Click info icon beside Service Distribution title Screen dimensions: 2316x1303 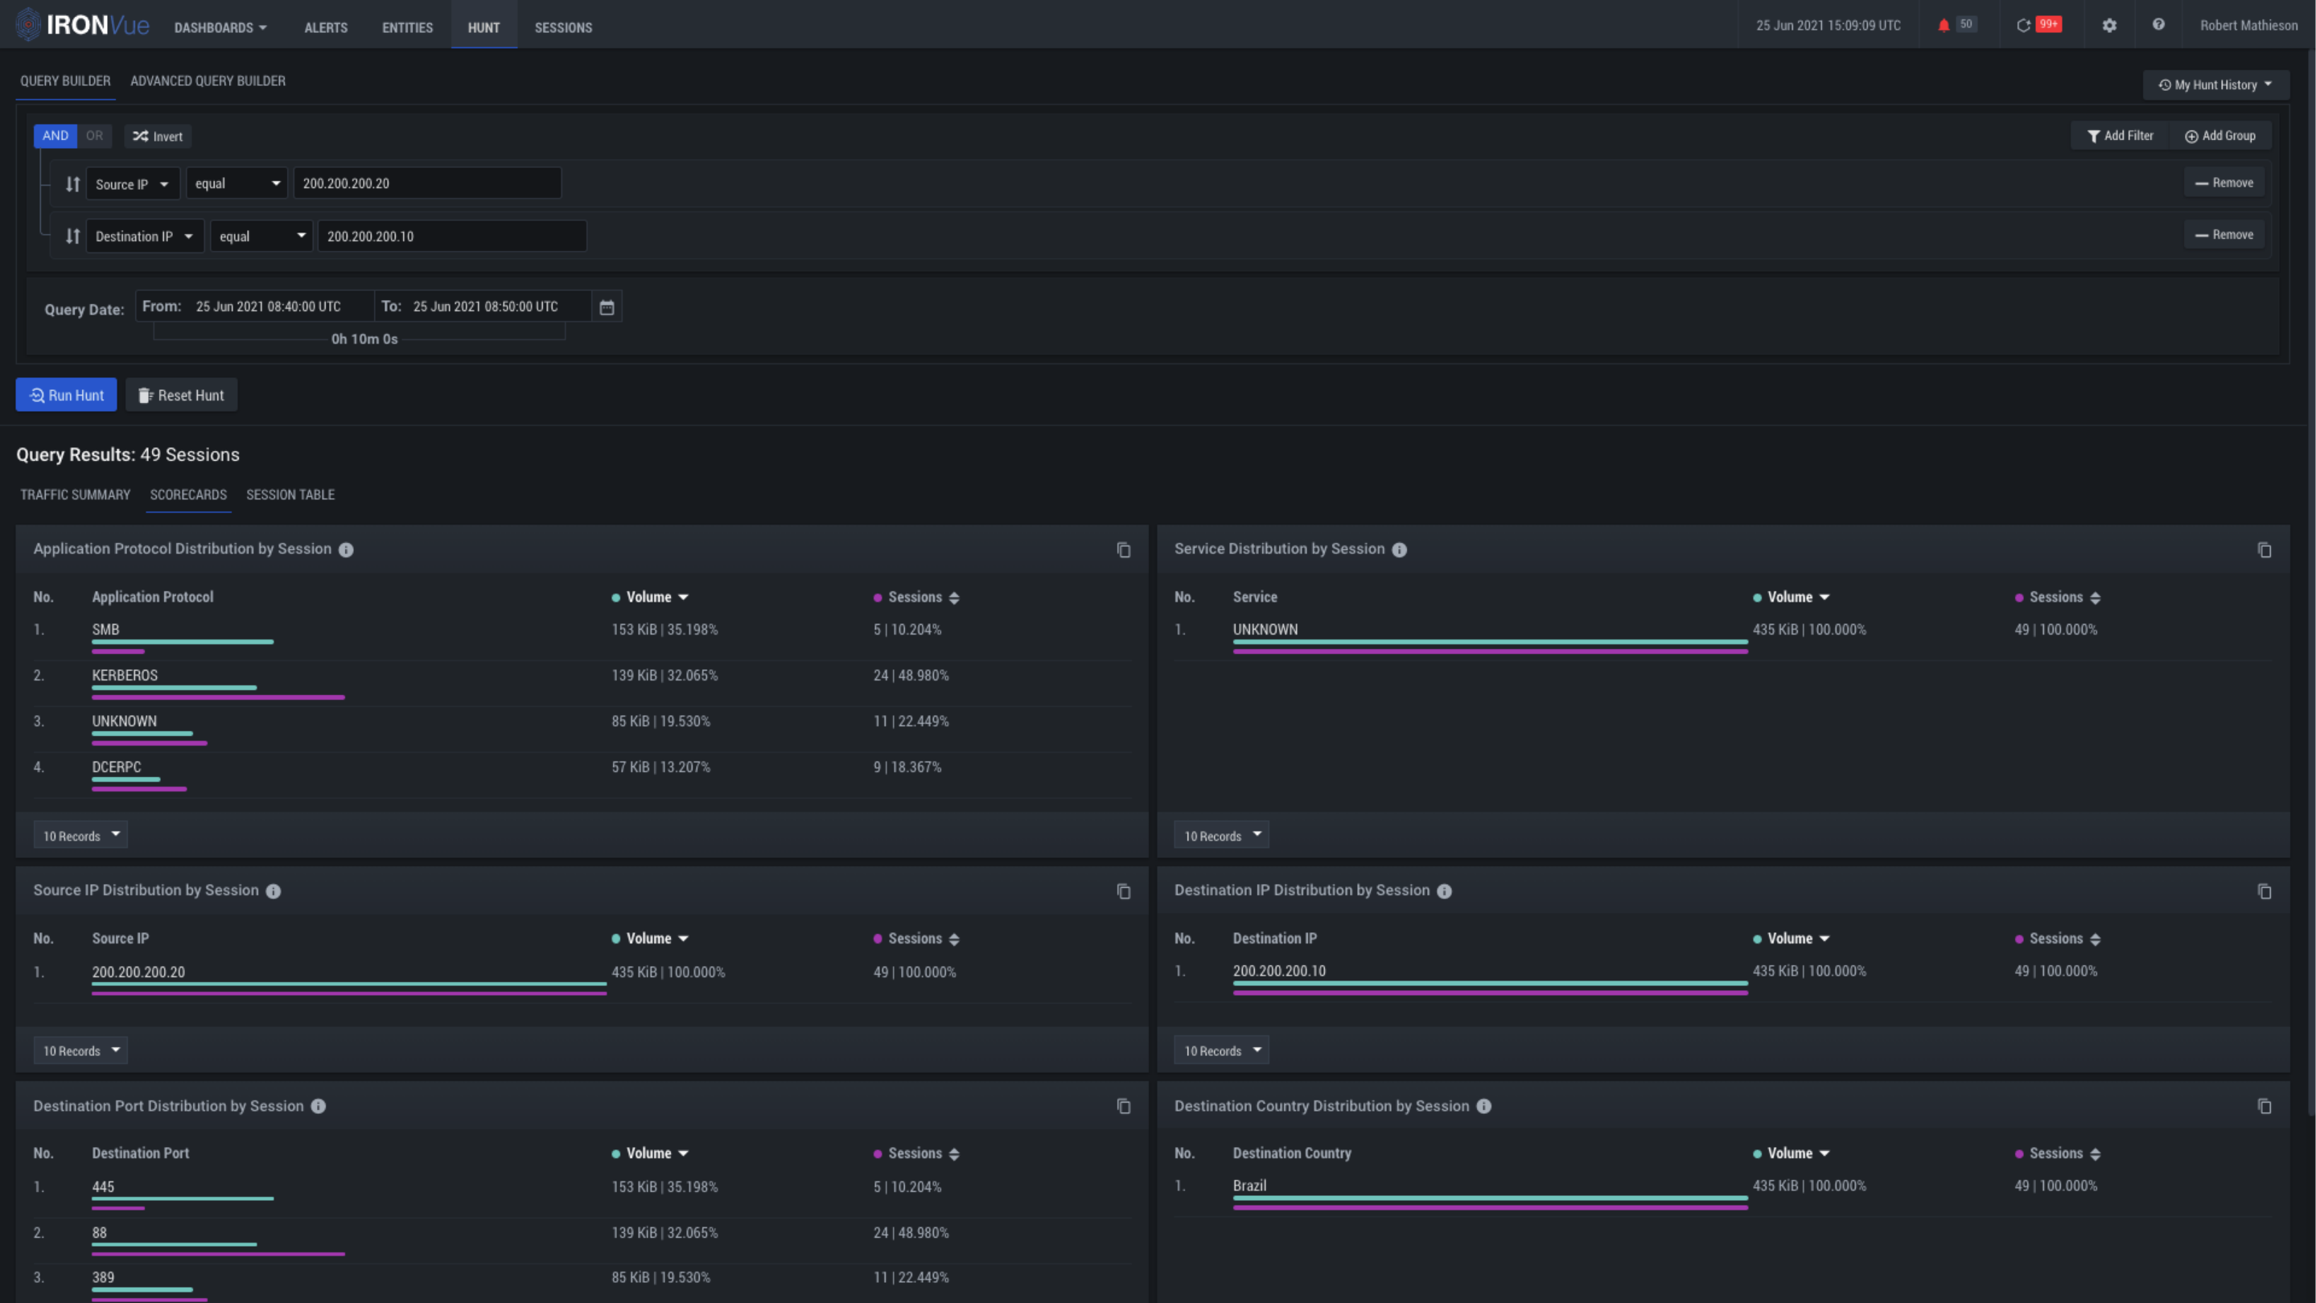1399,550
